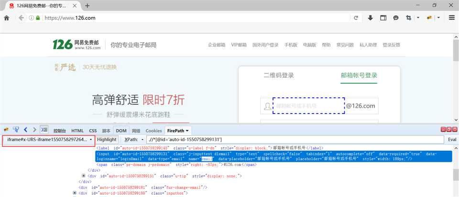459x197 pixels.
Task: Open the 脚本 panel tab
Action: tap(106, 131)
